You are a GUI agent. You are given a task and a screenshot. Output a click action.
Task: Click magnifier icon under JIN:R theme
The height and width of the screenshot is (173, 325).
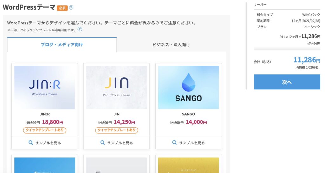[x=31, y=143]
